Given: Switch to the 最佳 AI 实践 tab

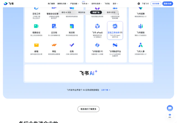Looking at the screenshot, I should [x=66, y=12].
